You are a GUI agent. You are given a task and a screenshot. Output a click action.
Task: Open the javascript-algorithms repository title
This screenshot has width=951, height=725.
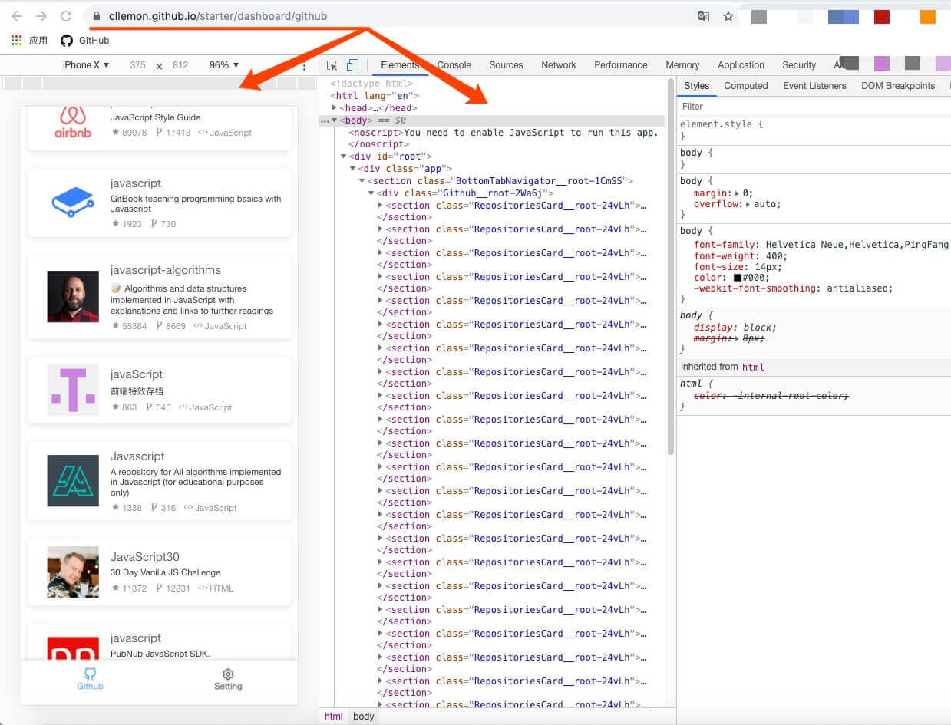(166, 270)
